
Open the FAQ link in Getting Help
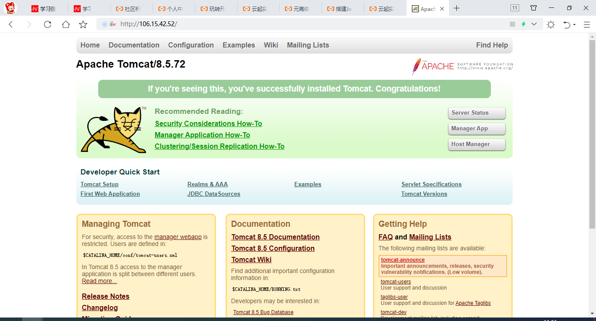[x=386, y=237]
